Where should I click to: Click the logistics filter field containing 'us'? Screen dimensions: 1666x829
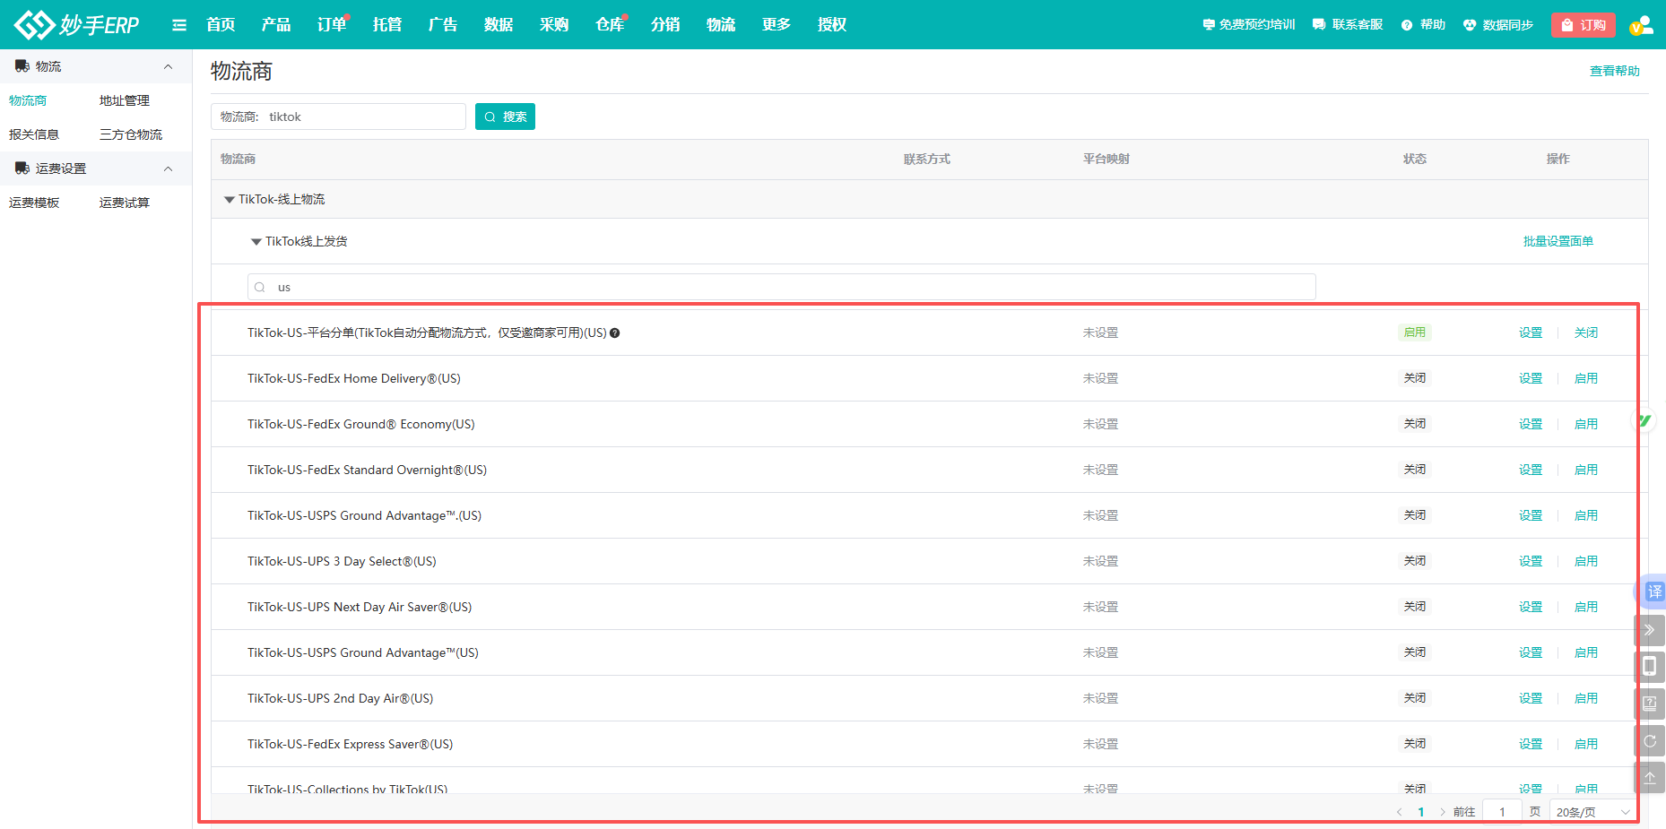(780, 287)
